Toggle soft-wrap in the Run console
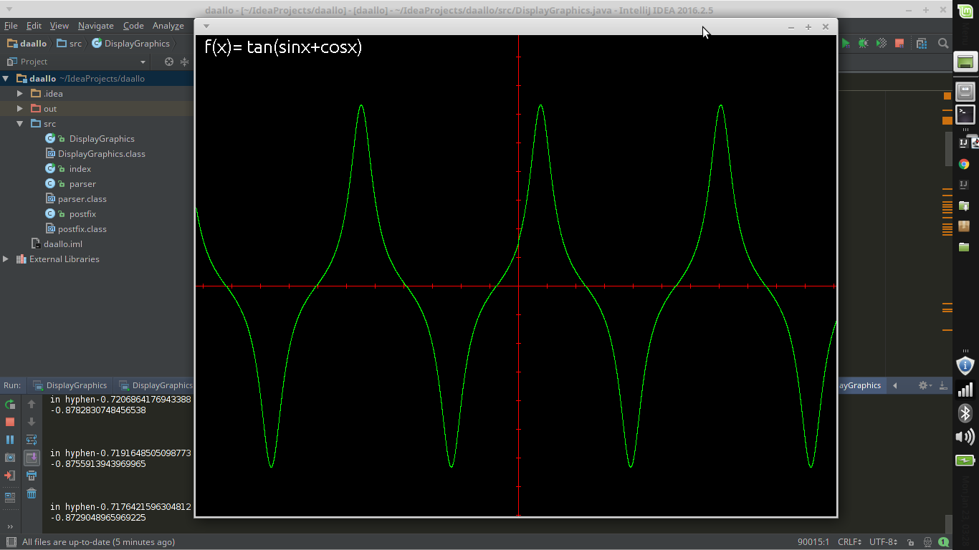This screenshot has width=979, height=550. (x=32, y=440)
